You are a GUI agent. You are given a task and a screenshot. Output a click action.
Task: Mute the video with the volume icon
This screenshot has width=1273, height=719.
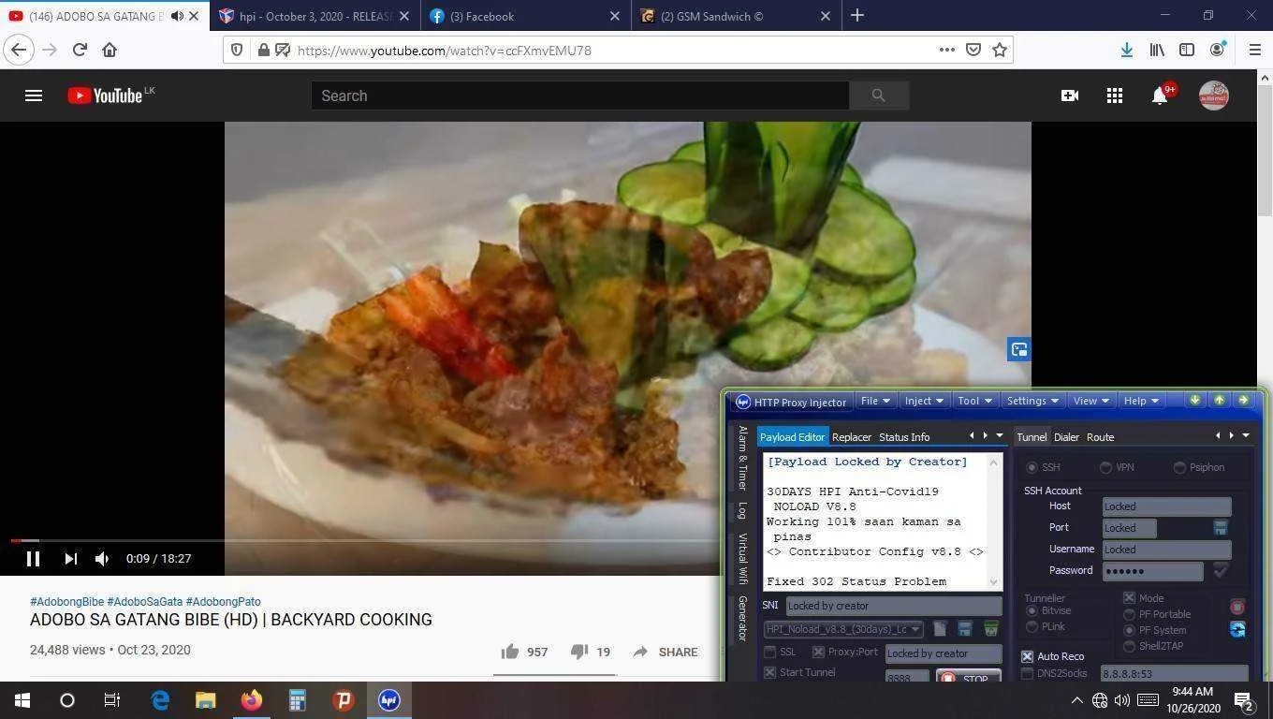point(102,559)
